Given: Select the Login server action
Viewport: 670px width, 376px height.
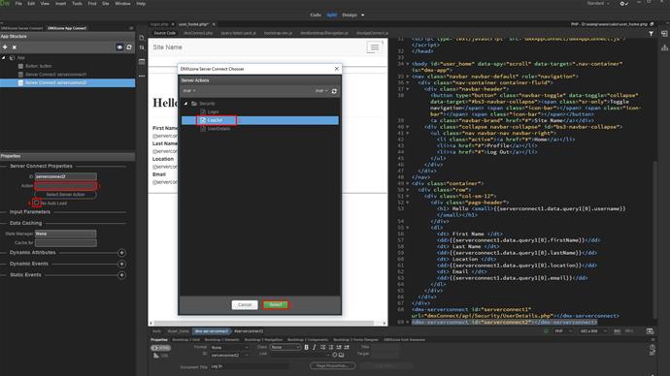Looking at the screenshot, I should [x=213, y=111].
